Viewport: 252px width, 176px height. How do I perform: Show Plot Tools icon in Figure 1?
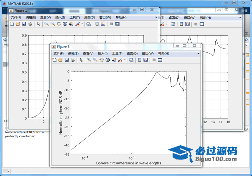point(117,24)
